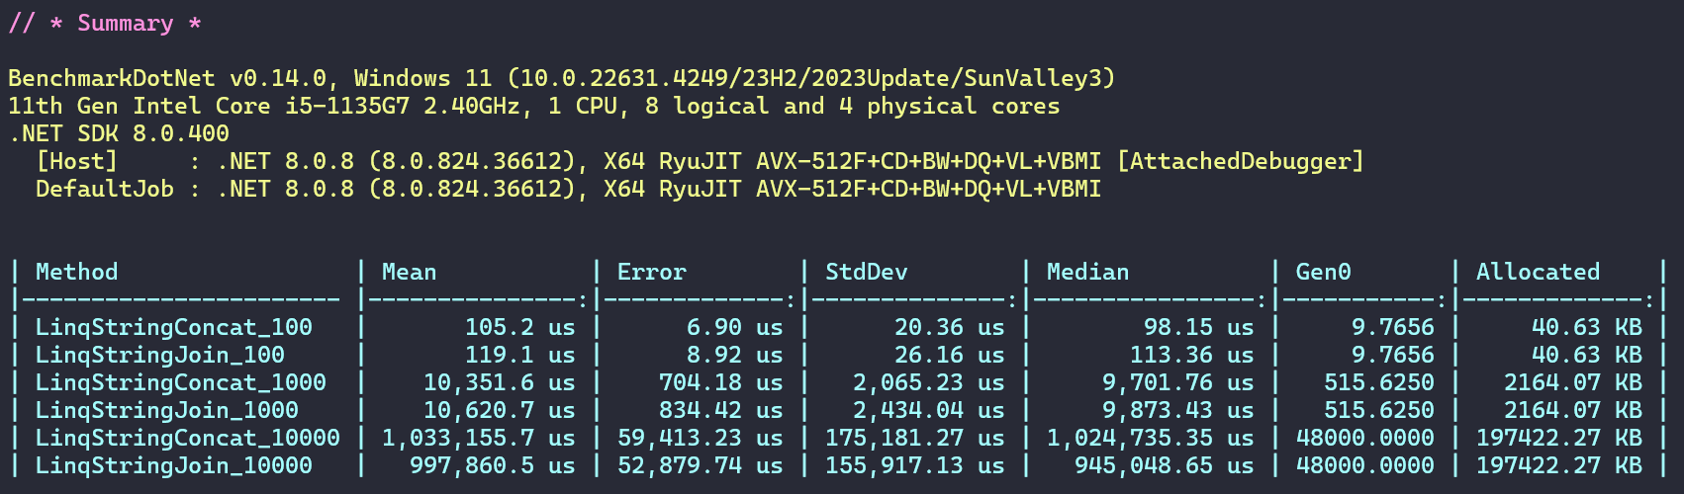Click the DefaultJob label
This screenshot has width=1684, height=494.
tap(105, 189)
